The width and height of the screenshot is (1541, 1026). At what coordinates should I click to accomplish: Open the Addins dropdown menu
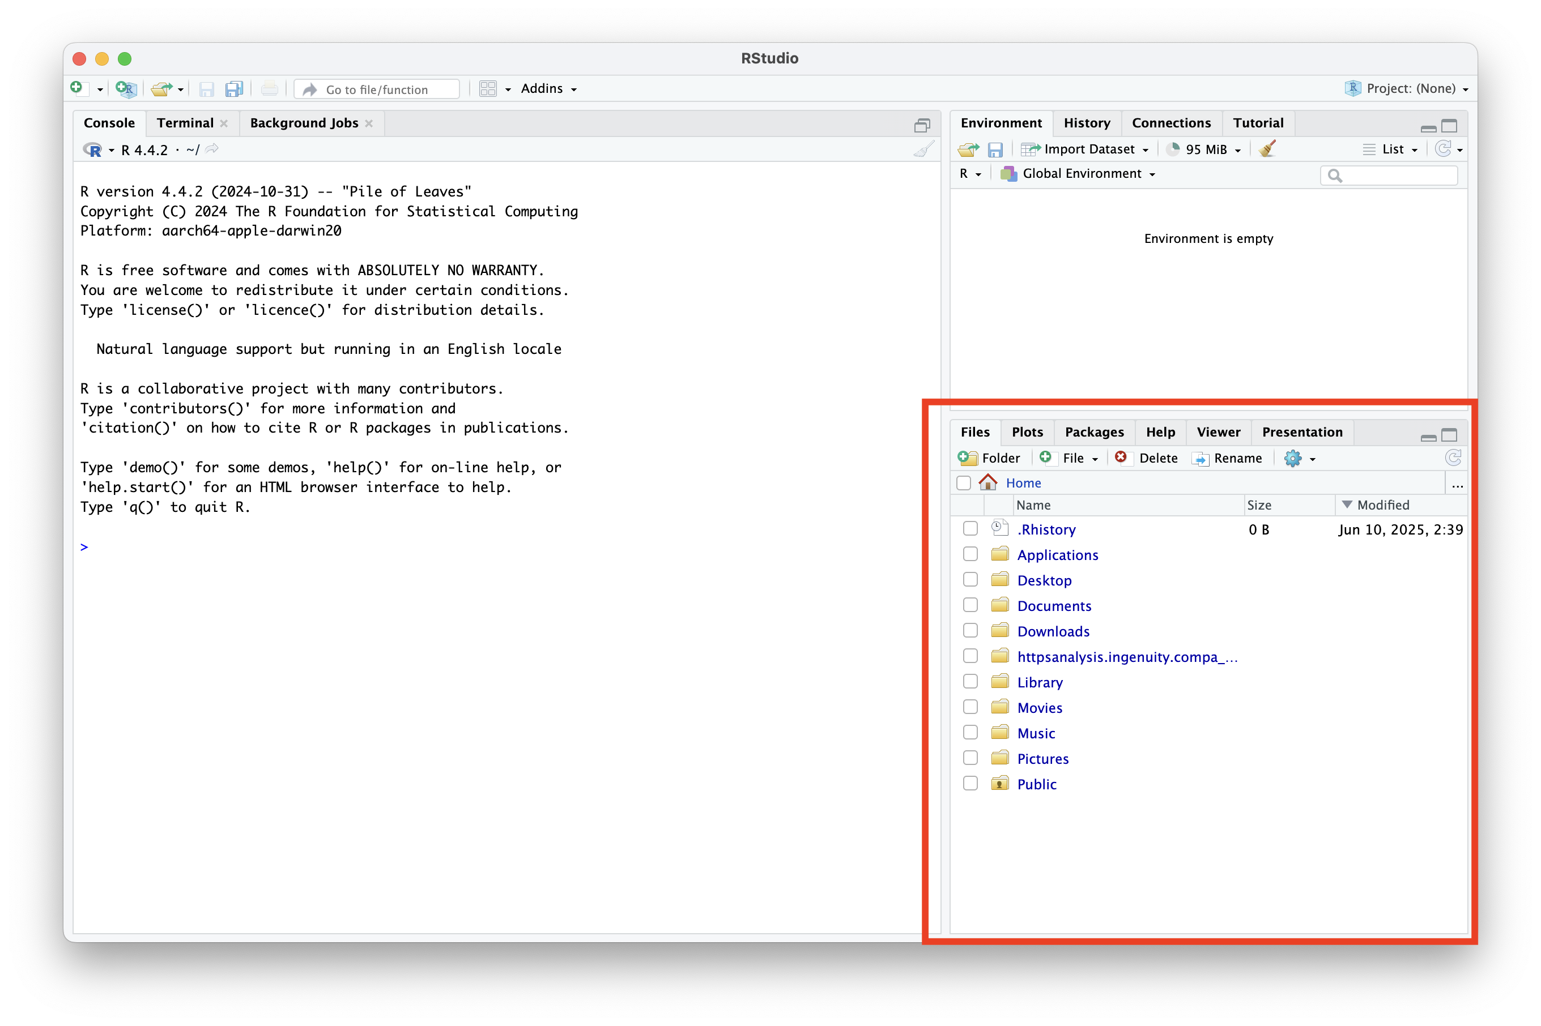click(x=548, y=88)
